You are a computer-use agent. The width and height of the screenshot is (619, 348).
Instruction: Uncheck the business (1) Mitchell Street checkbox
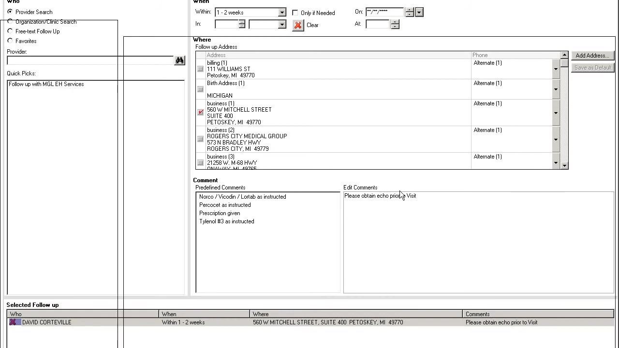pos(200,113)
